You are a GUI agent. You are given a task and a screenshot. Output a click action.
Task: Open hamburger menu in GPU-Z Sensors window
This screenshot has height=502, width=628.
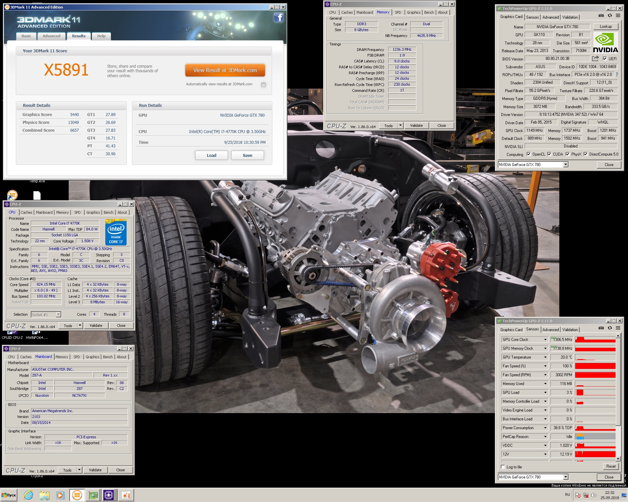pos(618,328)
